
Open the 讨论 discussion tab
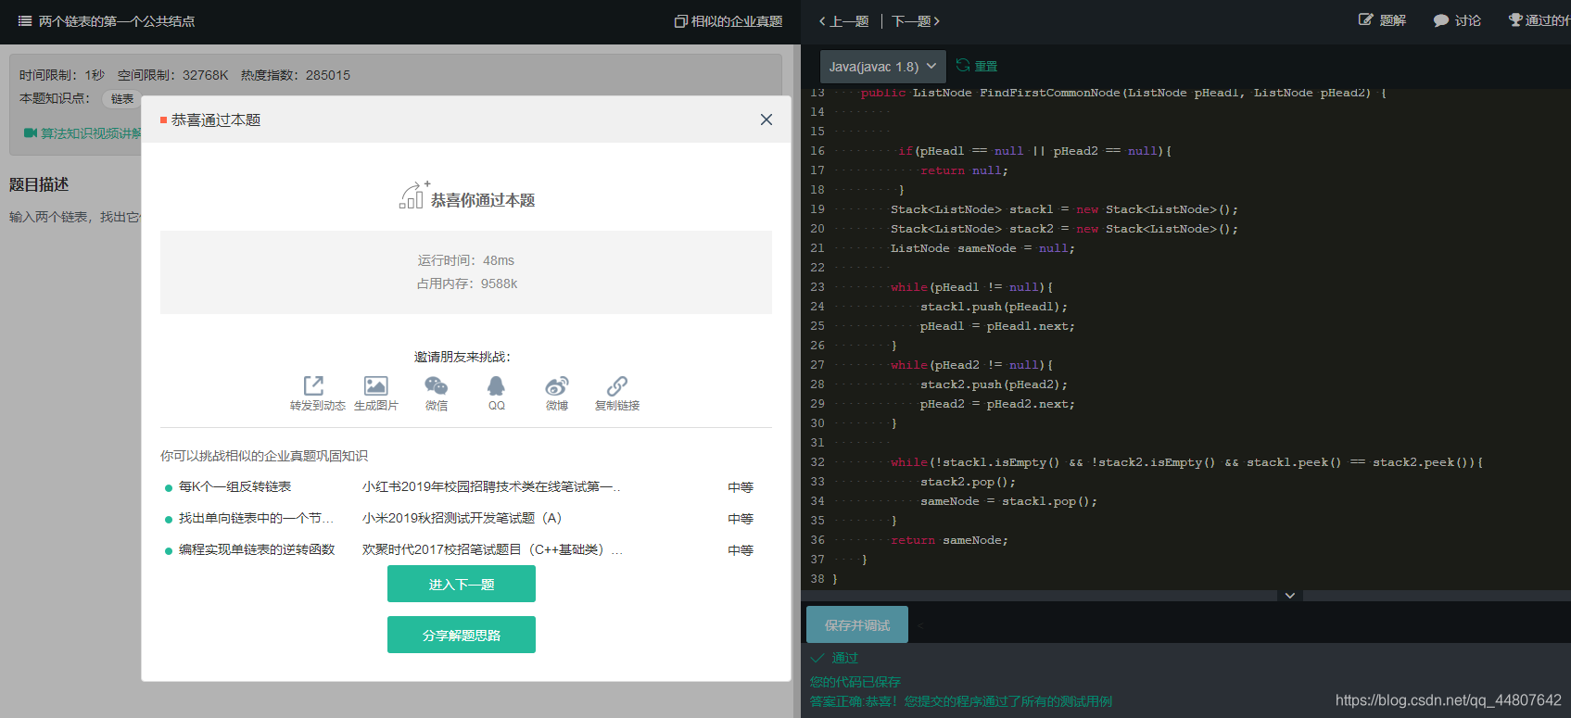tap(1457, 20)
